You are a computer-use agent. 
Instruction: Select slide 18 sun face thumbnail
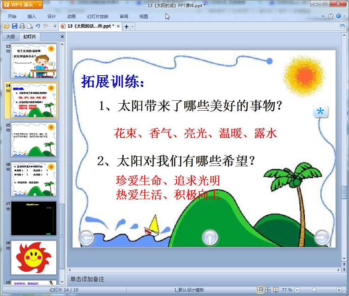point(34,258)
